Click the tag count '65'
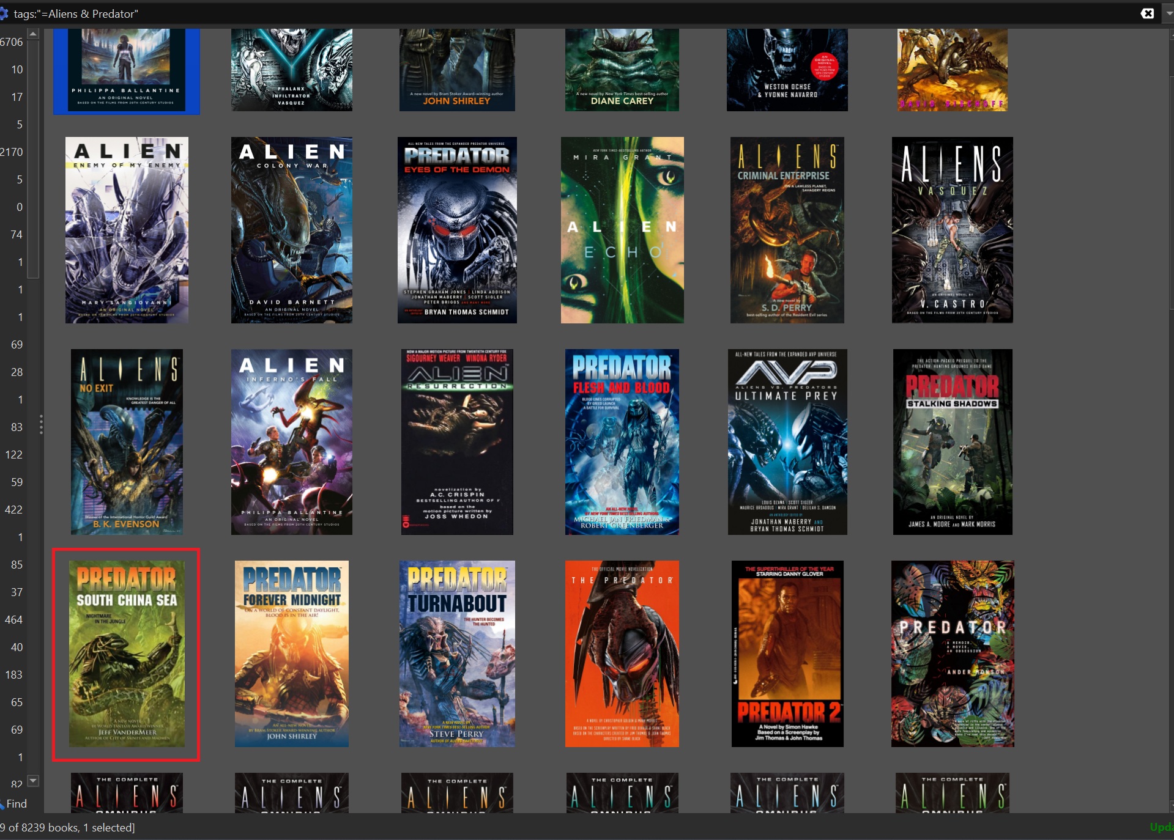1174x840 pixels. click(x=17, y=702)
